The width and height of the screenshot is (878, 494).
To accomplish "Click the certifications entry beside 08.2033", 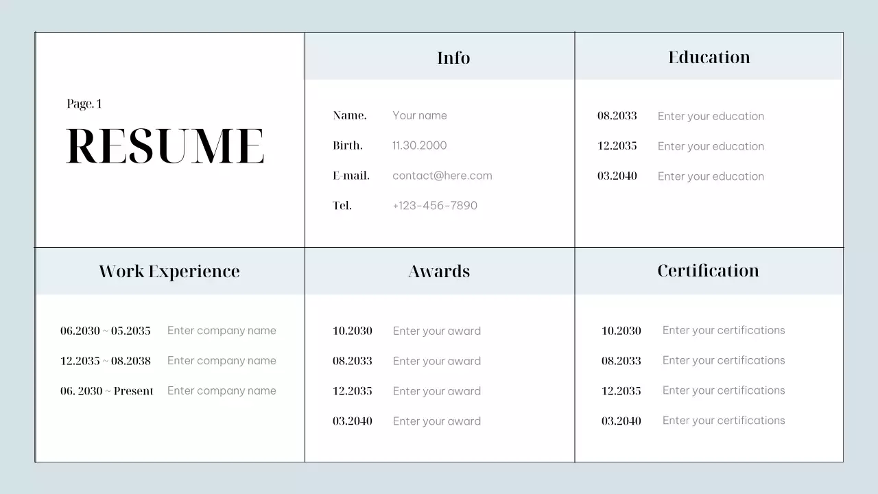I will [723, 360].
